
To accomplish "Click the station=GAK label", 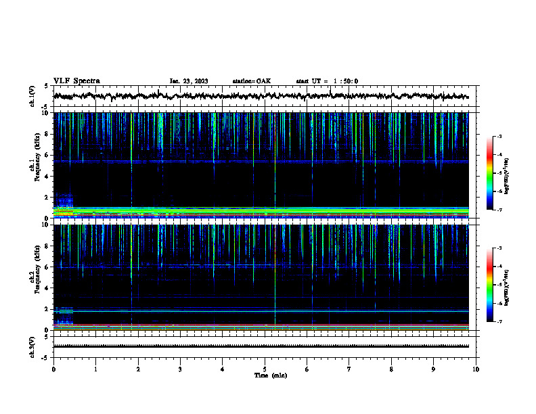I will point(252,81).
